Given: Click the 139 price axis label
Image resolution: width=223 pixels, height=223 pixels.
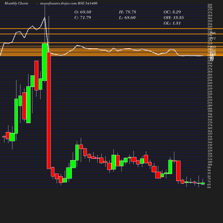Looking at the screenshot, I should [210, 145].
